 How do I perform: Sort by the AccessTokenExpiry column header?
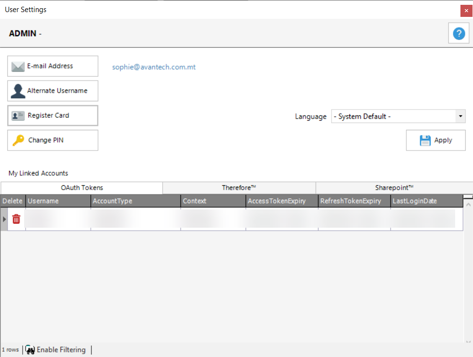point(282,201)
